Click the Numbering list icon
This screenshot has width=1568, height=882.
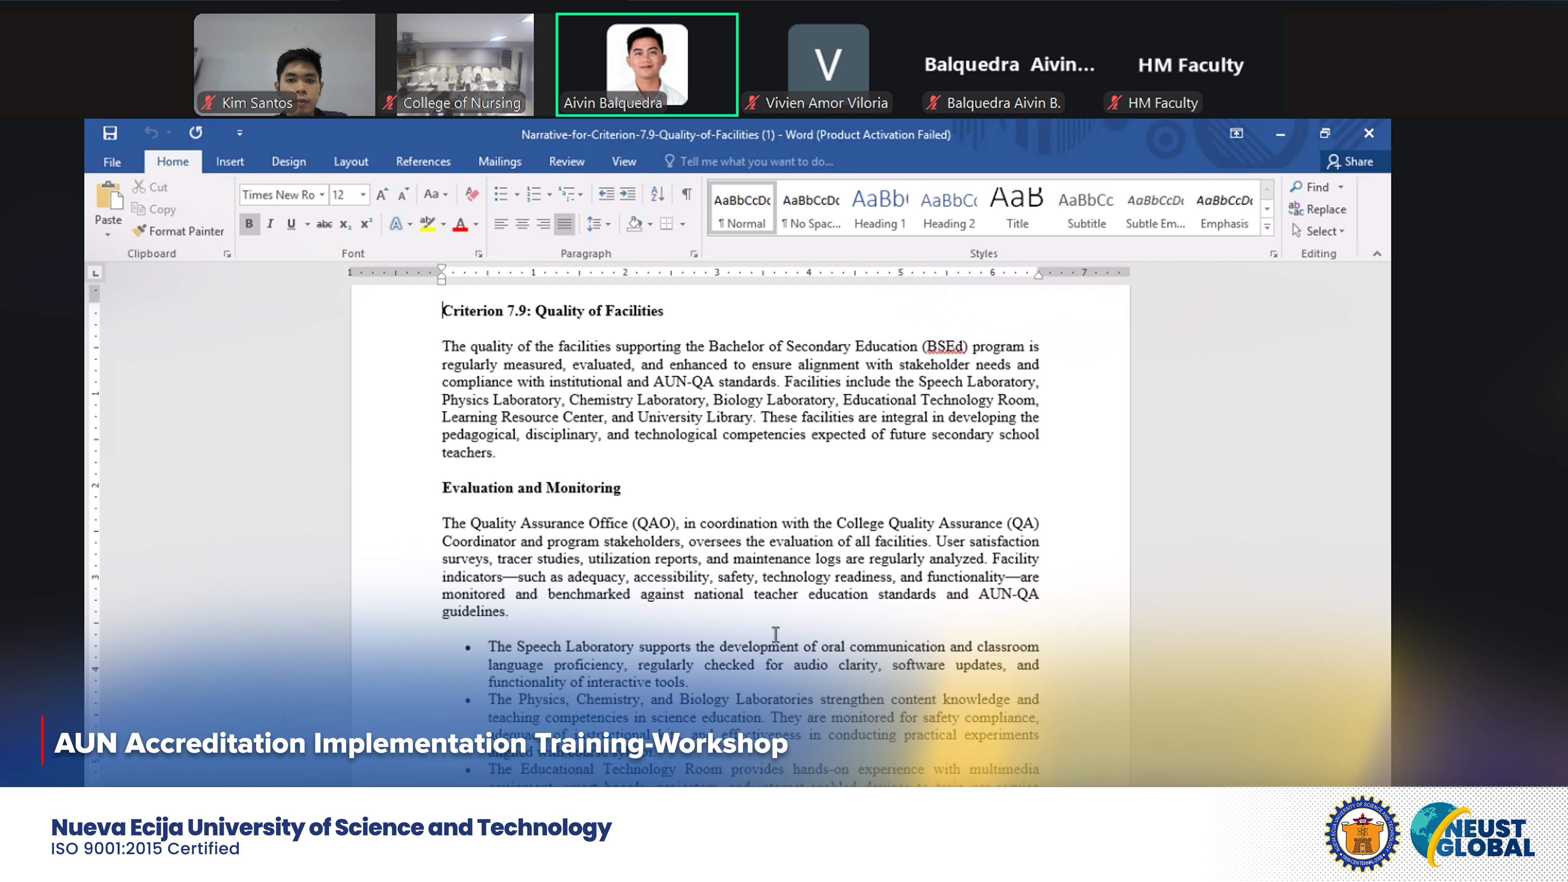coord(534,194)
